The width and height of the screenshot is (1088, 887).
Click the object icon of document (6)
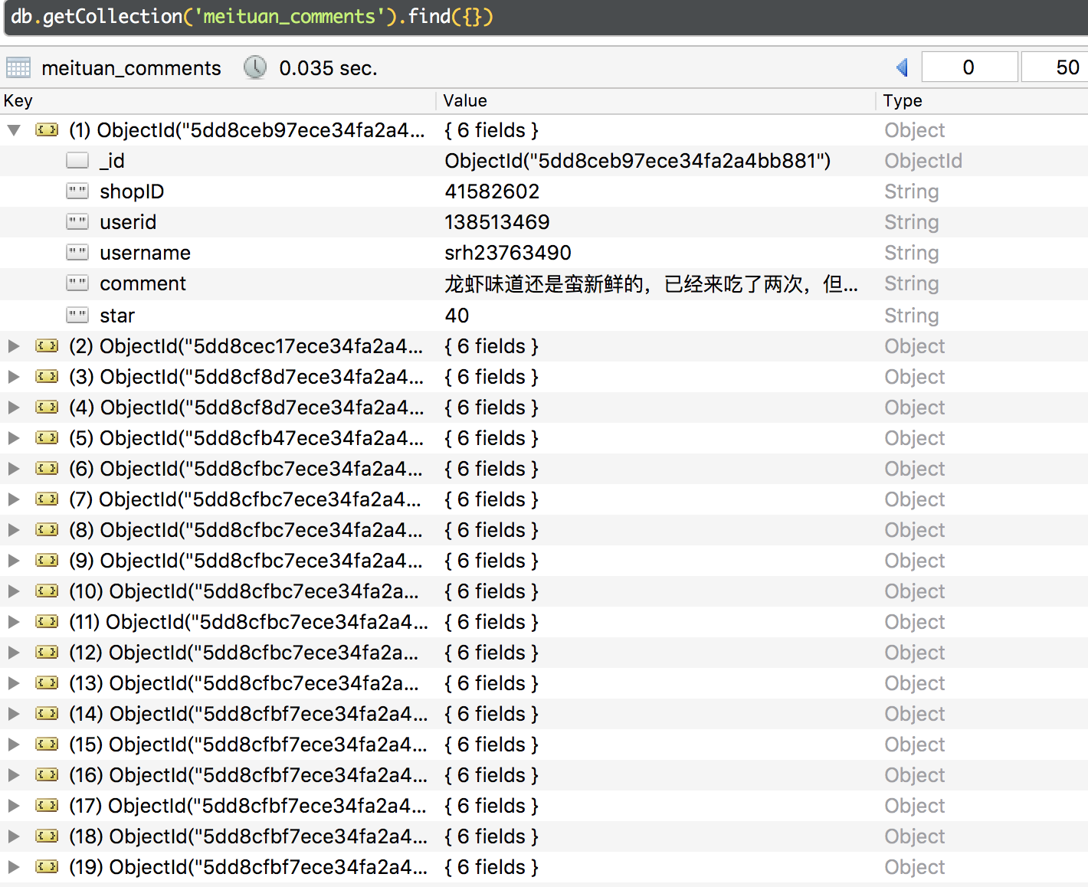(x=47, y=469)
